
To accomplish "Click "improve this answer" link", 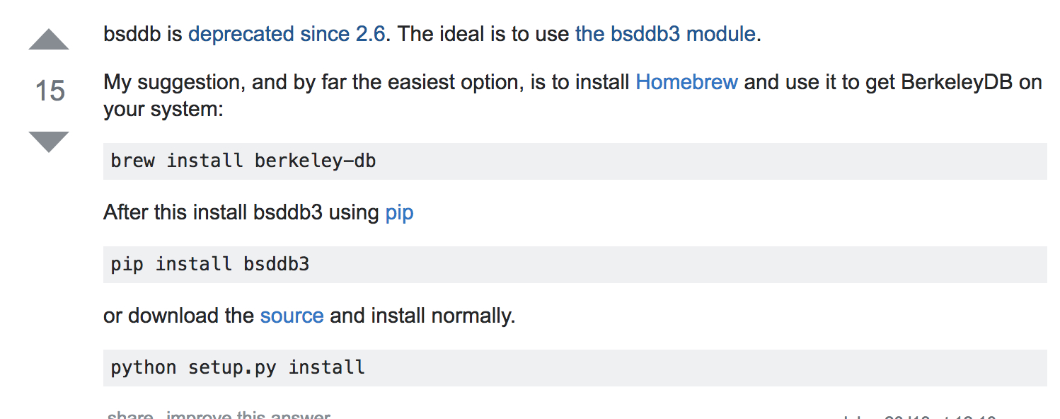I will click(x=248, y=415).
